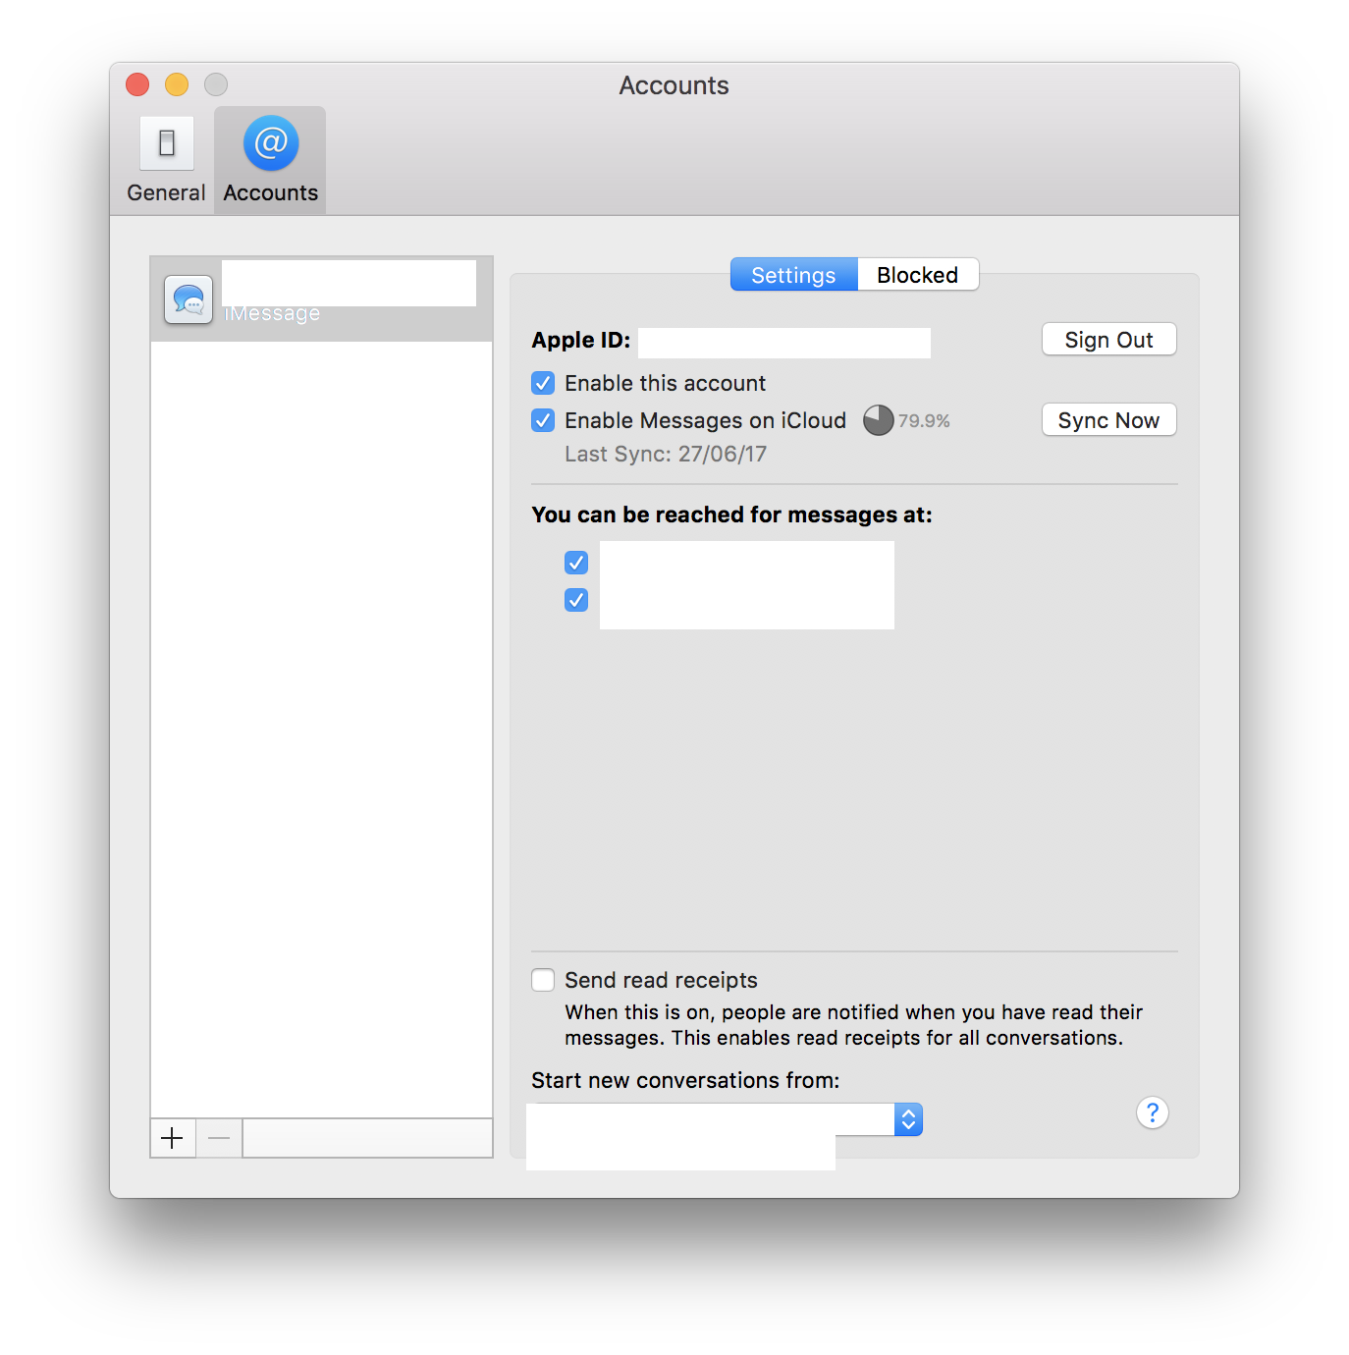Remove account with the minus button
Screen dimensions: 1349x1355
(x=219, y=1138)
